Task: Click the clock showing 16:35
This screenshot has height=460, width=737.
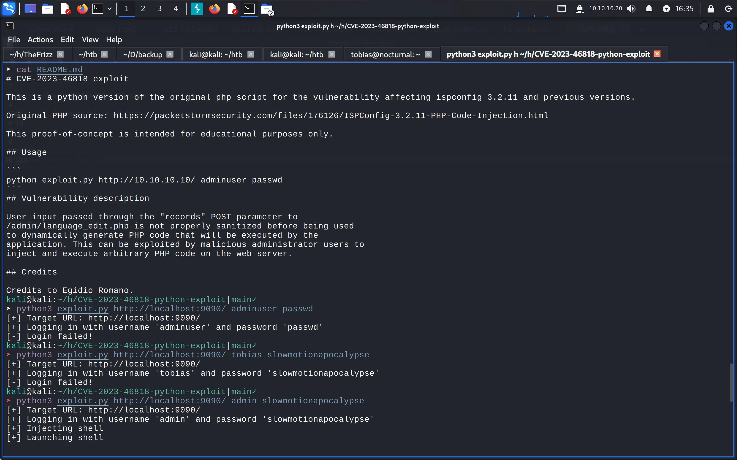Action: 684,9
